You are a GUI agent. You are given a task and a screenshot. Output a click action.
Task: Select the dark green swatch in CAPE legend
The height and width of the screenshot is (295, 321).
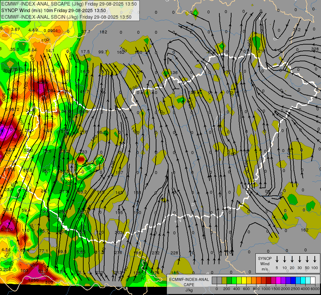tap(229, 280)
